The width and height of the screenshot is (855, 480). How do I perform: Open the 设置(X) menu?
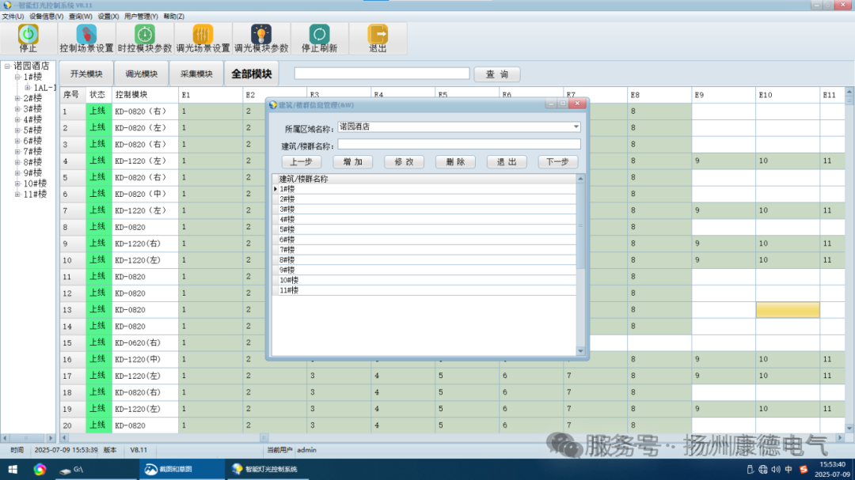point(110,16)
